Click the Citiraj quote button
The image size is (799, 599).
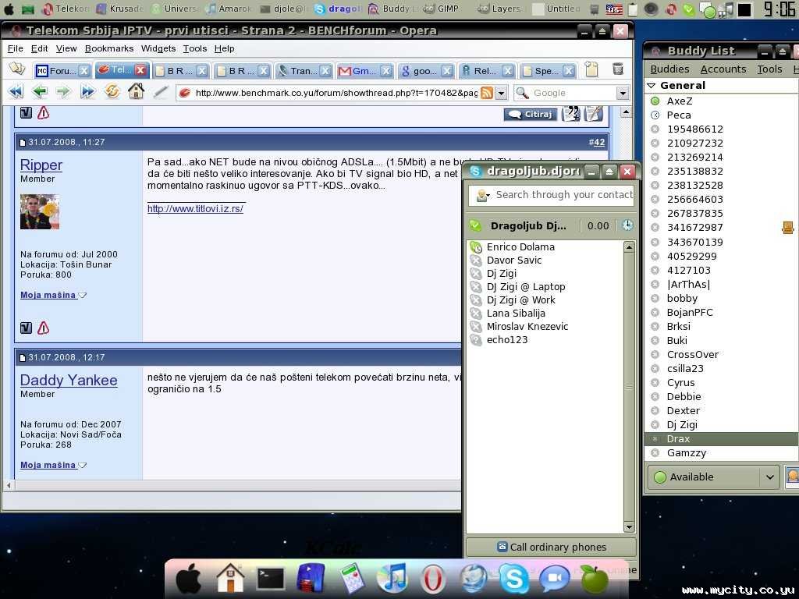531,114
